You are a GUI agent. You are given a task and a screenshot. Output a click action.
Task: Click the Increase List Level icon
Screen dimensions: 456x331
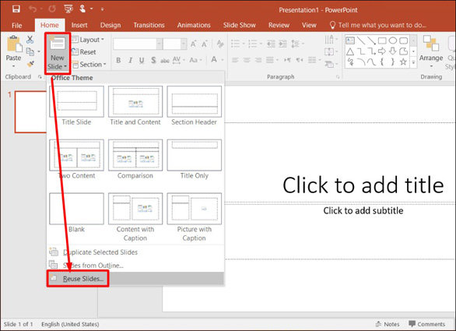282,44
